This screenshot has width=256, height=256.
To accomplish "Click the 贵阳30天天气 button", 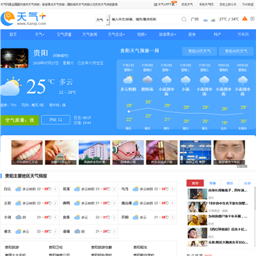I will 236,51.
